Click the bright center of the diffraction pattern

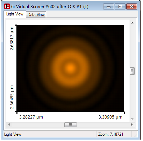click(x=71, y=68)
